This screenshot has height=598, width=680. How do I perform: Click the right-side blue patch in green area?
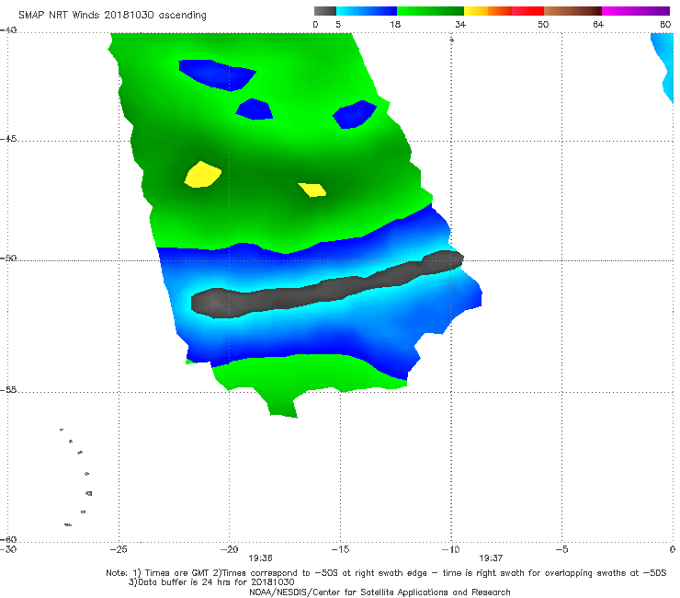click(354, 115)
